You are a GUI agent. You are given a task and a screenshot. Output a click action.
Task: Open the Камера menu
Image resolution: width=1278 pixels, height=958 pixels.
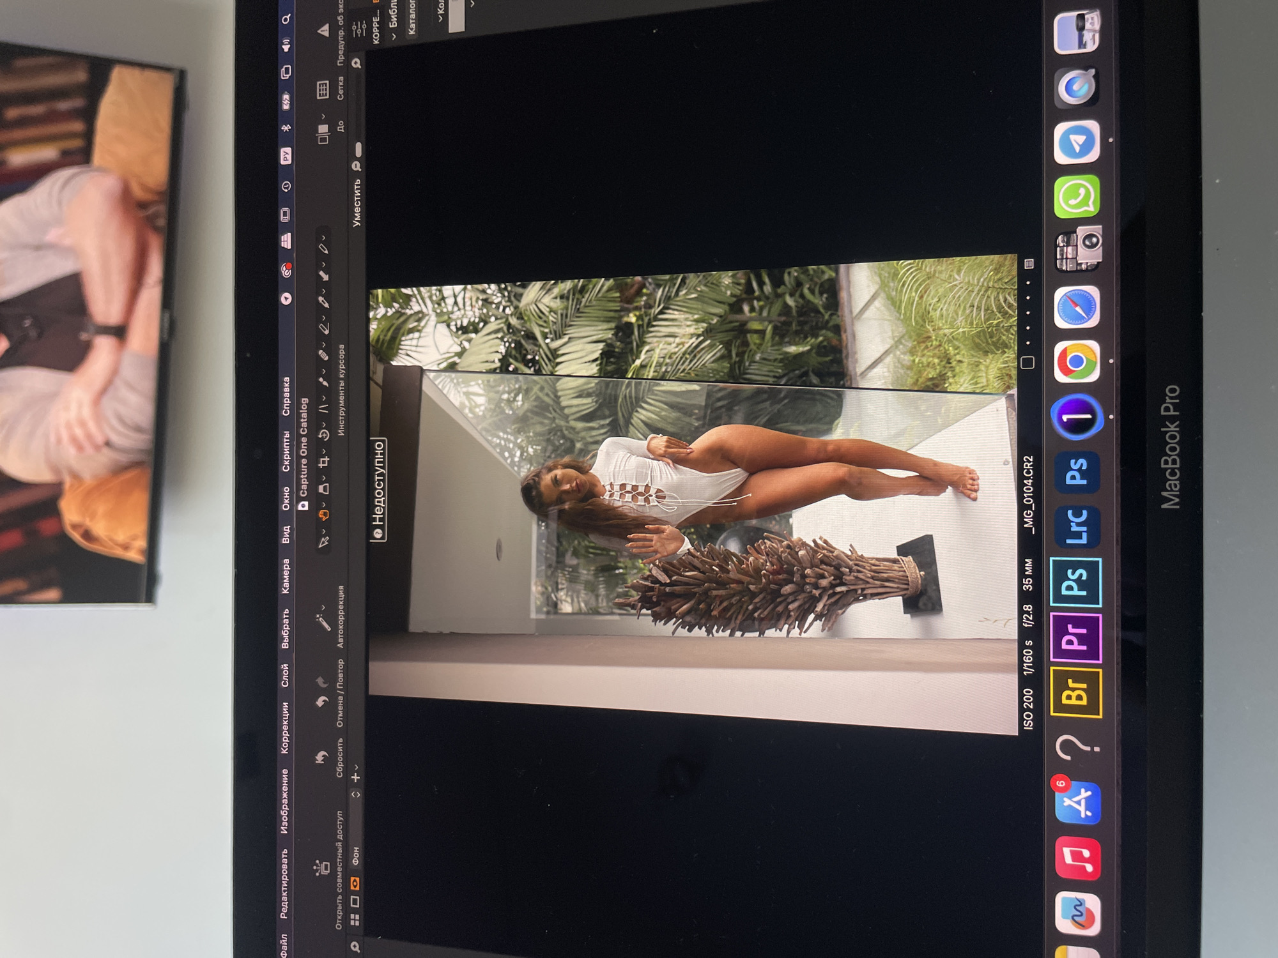click(285, 577)
